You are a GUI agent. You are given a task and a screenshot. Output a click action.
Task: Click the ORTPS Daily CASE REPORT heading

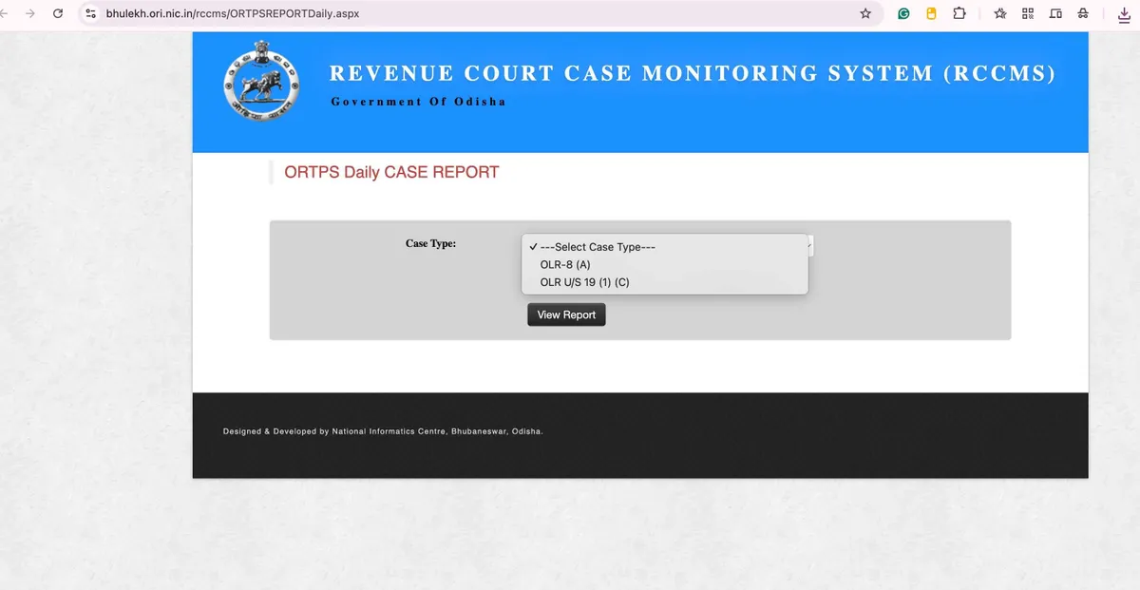point(390,172)
